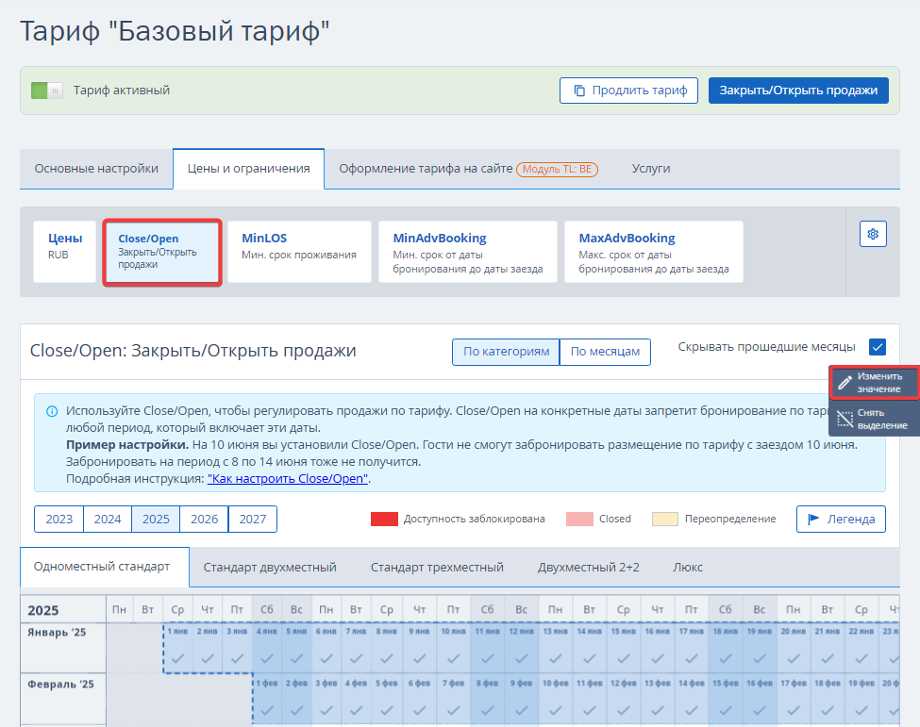The height and width of the screenshot is (727, 920).
Task: Switch view to По месяцам
Action: [x=605, y=352]
